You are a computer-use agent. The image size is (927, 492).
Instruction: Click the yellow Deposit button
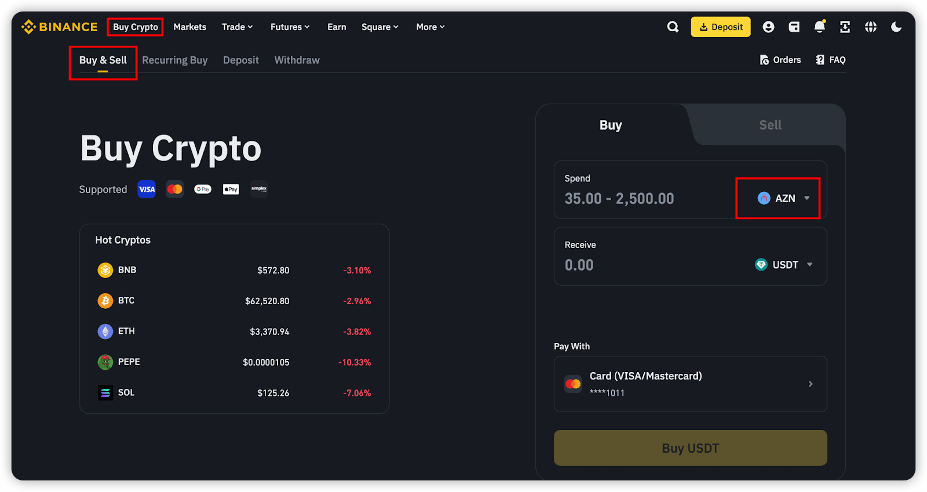coord(720,27)
